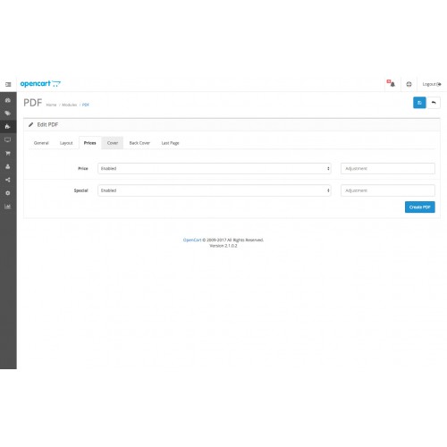447x447 pixels.
Task: Switch to the Cover tab
Action: click(113, 143)
